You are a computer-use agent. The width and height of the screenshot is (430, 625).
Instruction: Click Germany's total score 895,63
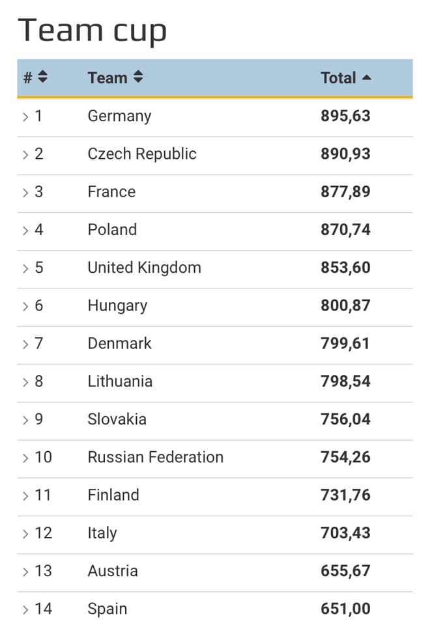point(345,116)
